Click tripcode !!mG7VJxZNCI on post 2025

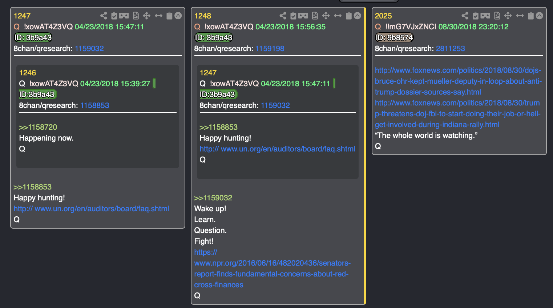tap(411, 27)
